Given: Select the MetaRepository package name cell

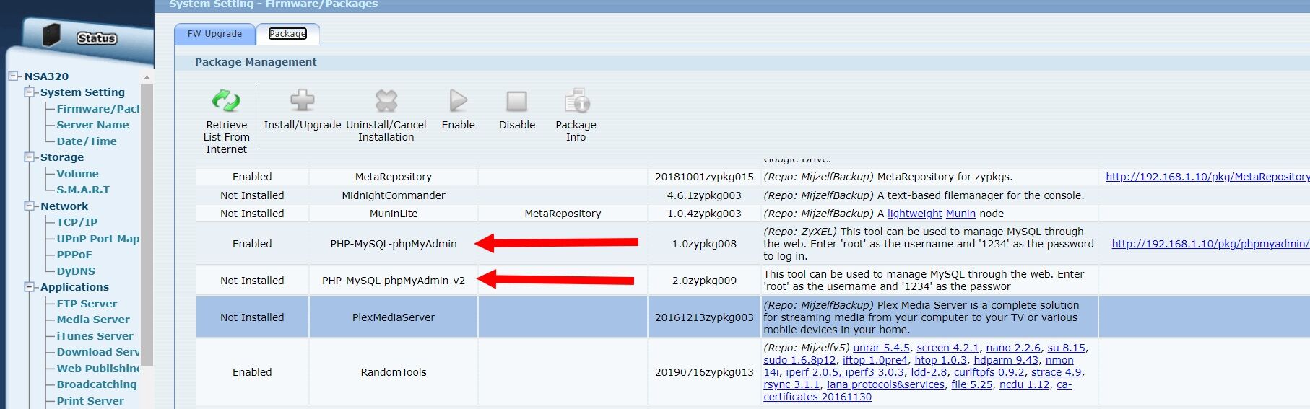Looking at the screenshot, I should 394,176.
